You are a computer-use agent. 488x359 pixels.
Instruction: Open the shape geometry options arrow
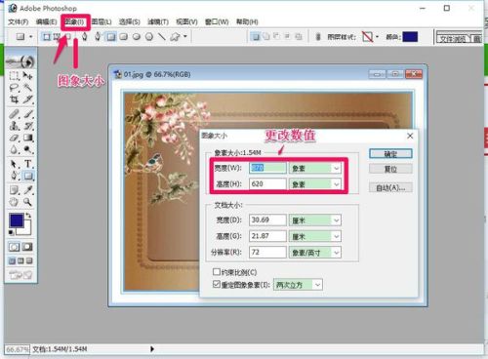click(185, 36)
